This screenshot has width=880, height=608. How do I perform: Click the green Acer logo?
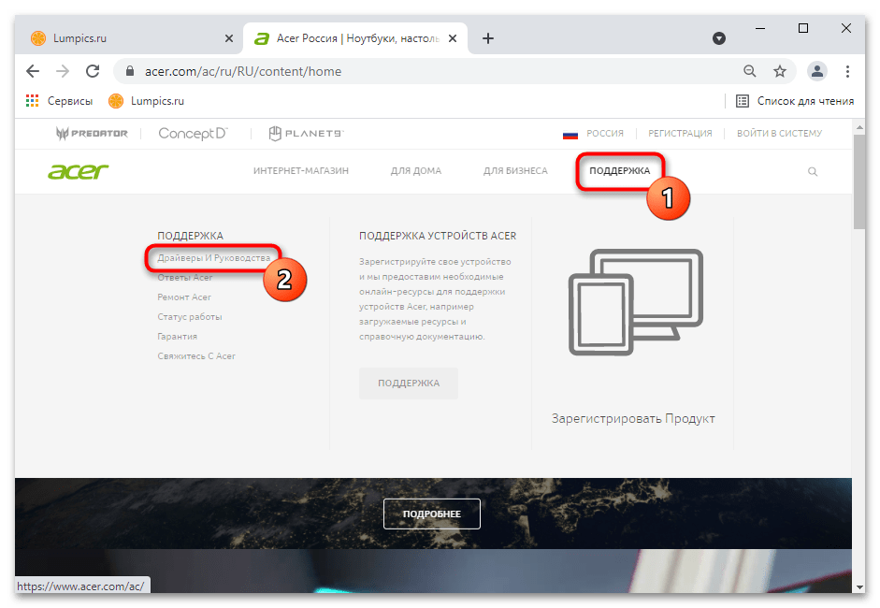tap(79, 171)
